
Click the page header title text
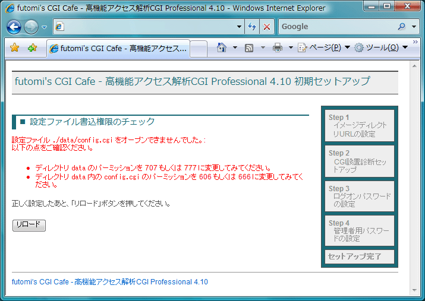pos(192,81)
